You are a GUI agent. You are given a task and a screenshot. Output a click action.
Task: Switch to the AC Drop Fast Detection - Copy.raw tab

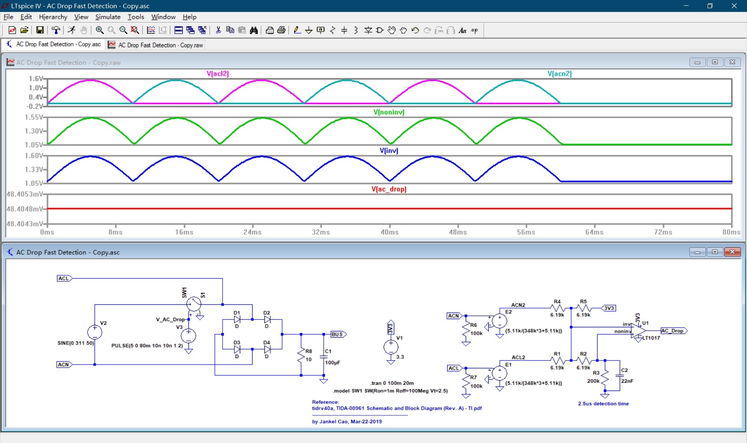(x=156, y=45)
